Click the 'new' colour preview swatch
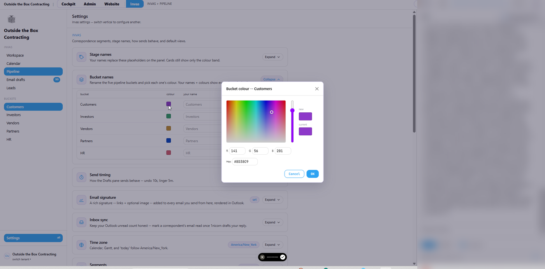545x269 pixels. [305, 116]
